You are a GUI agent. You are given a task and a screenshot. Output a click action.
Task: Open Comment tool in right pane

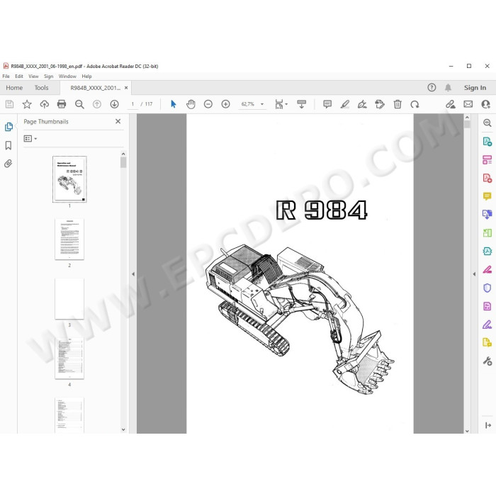click(x=487, y=196)
